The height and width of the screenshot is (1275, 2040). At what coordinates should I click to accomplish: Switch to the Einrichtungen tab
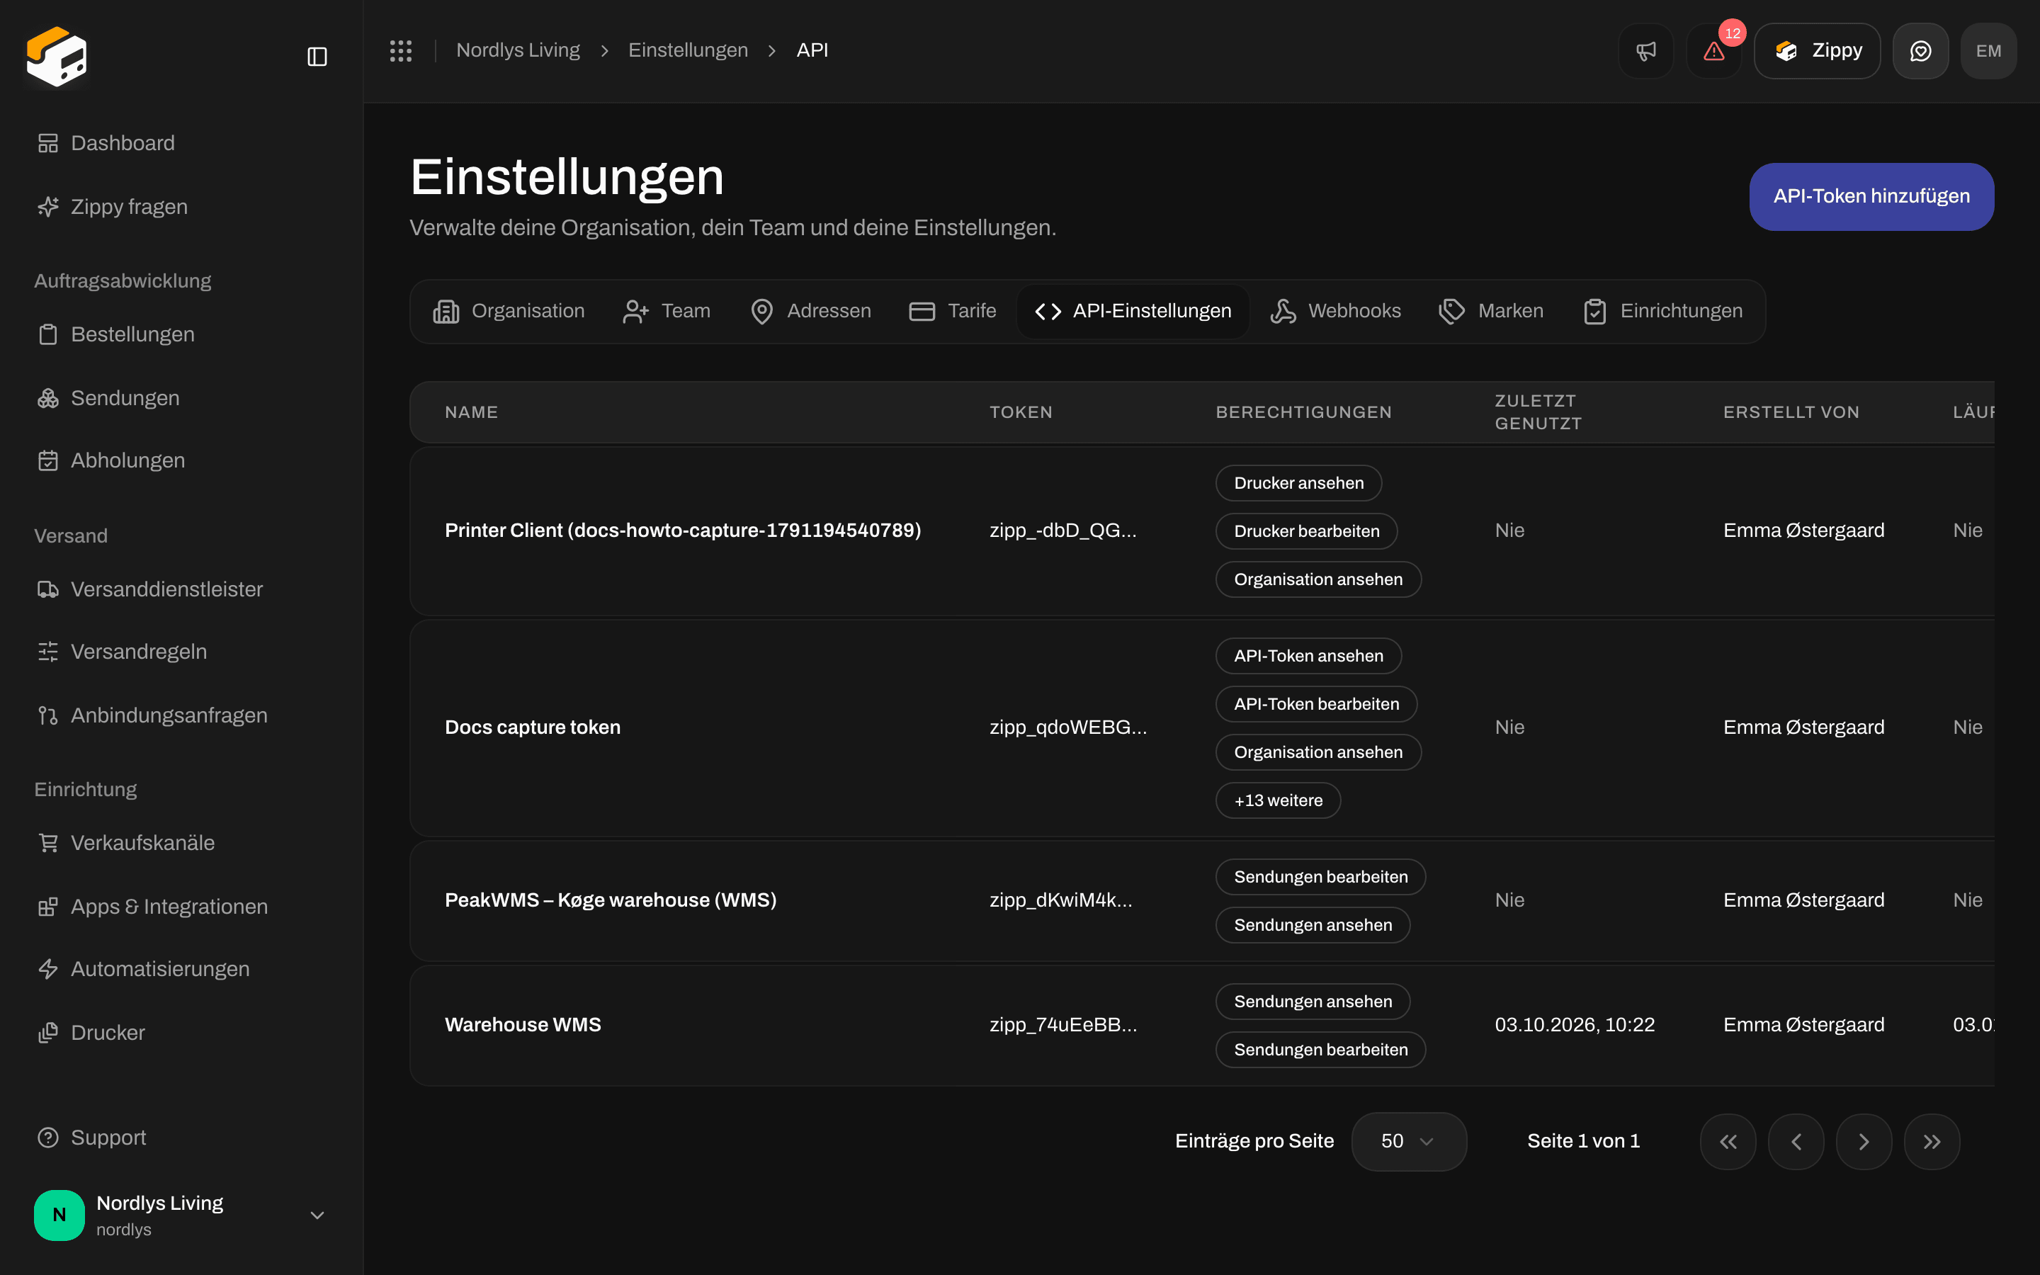[x=1662, y=311]
